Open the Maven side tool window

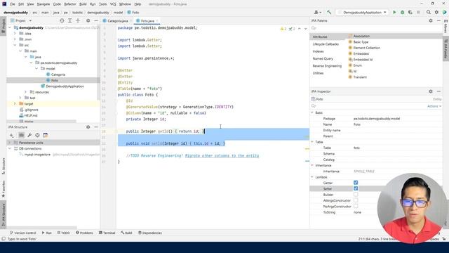(446, 27)
